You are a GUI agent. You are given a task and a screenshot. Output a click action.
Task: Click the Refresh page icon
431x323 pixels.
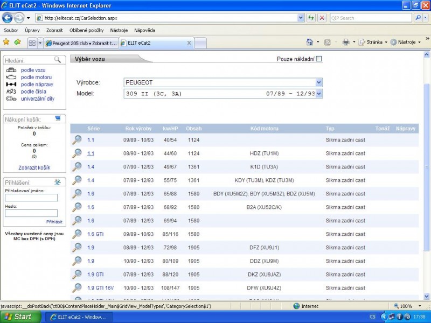click(311, 18)
